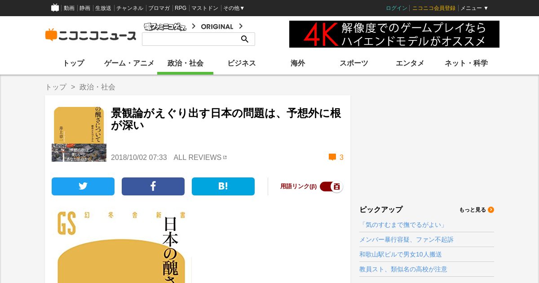Switch to the ゲーム・アニメ tab
The width and height of the screenshot is (539, 283).
[x=129, y=63]
